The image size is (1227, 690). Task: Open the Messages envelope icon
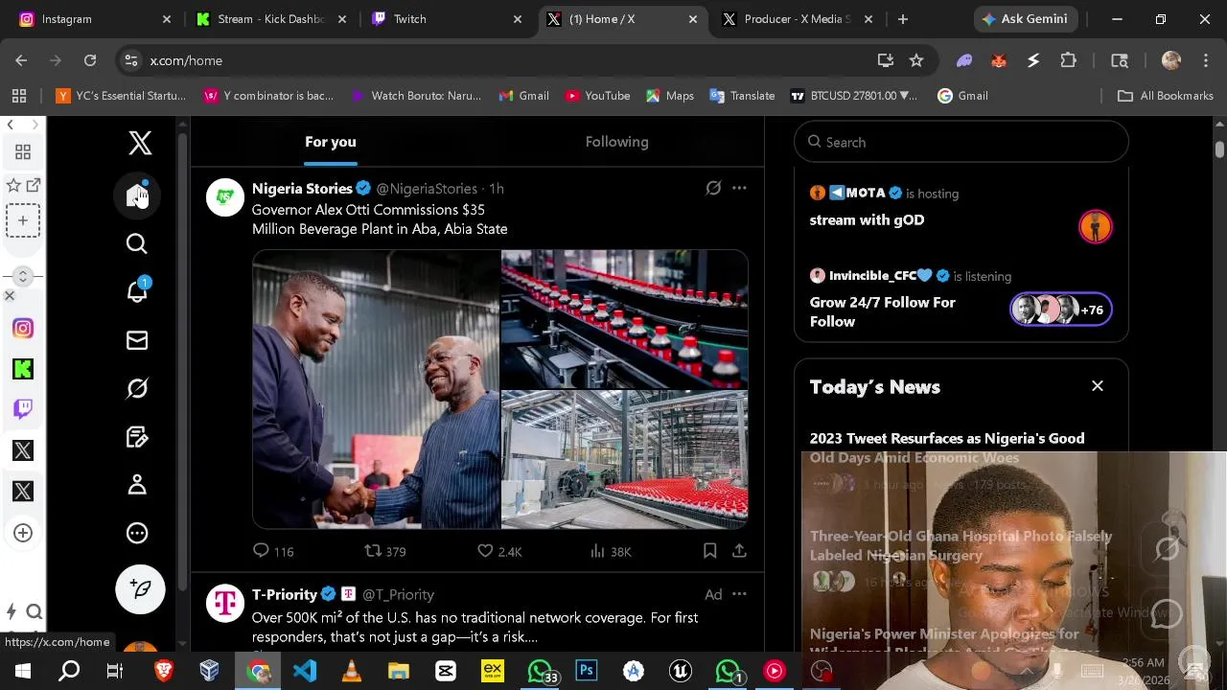click(137, 340)
